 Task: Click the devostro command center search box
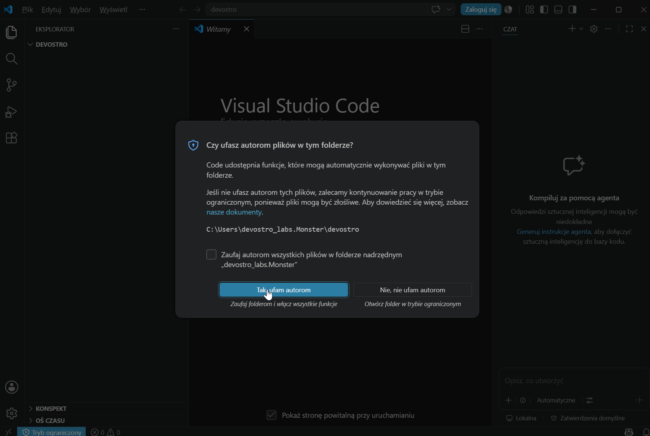[x=317, y=9]
